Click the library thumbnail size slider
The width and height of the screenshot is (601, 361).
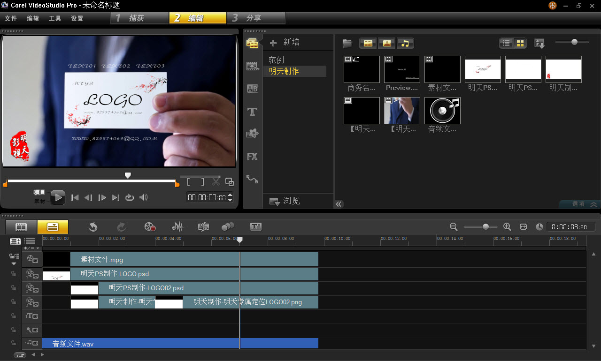(574, 42)
